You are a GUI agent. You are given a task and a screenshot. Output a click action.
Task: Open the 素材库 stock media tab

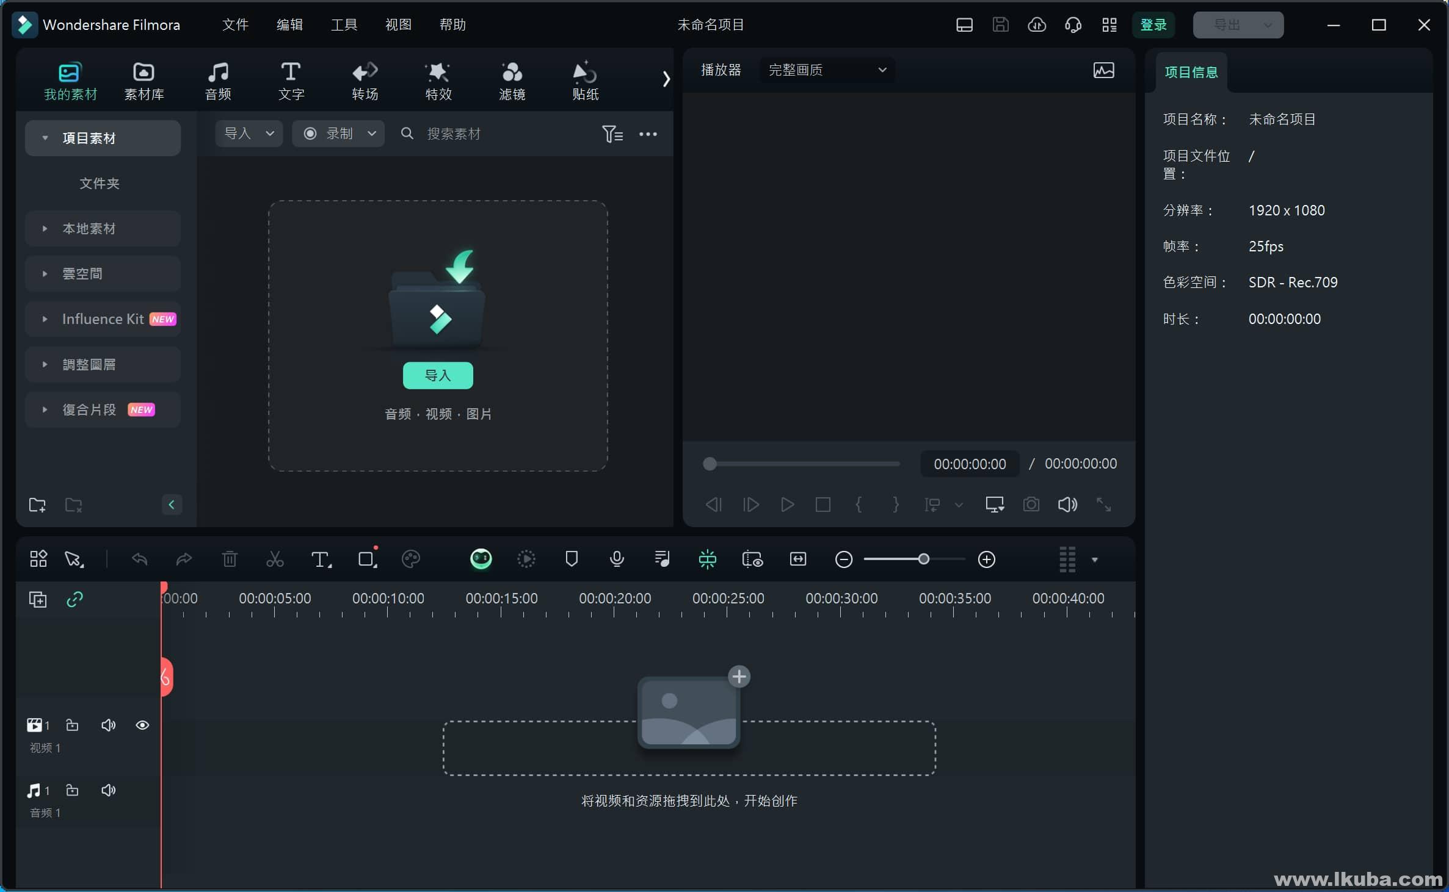click(143, 81)
